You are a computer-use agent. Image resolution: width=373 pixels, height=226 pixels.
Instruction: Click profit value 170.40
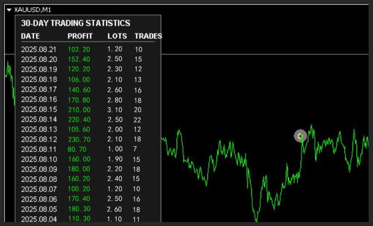79,199
